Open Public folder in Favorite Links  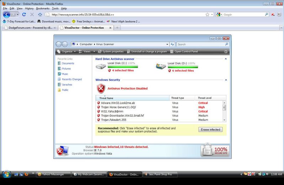(63, 90)
